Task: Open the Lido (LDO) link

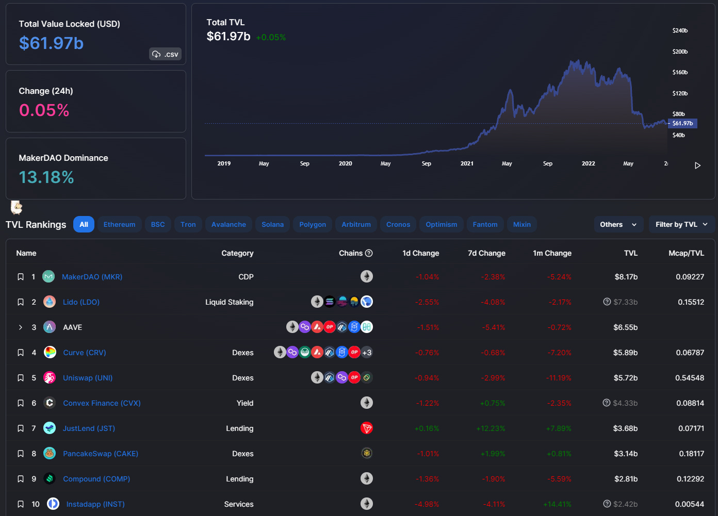Action: pos(81,302)
